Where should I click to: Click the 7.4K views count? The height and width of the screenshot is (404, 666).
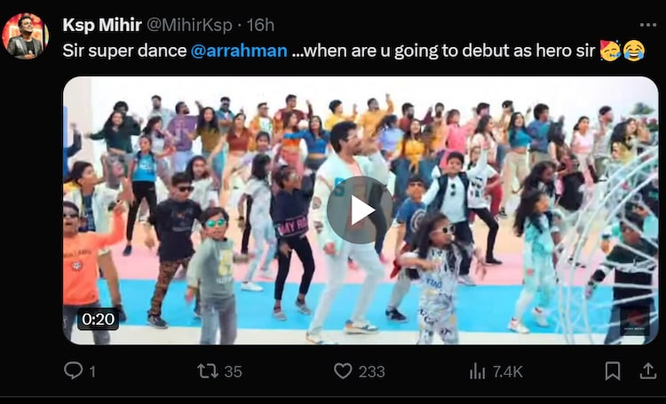tap(508, 371)
